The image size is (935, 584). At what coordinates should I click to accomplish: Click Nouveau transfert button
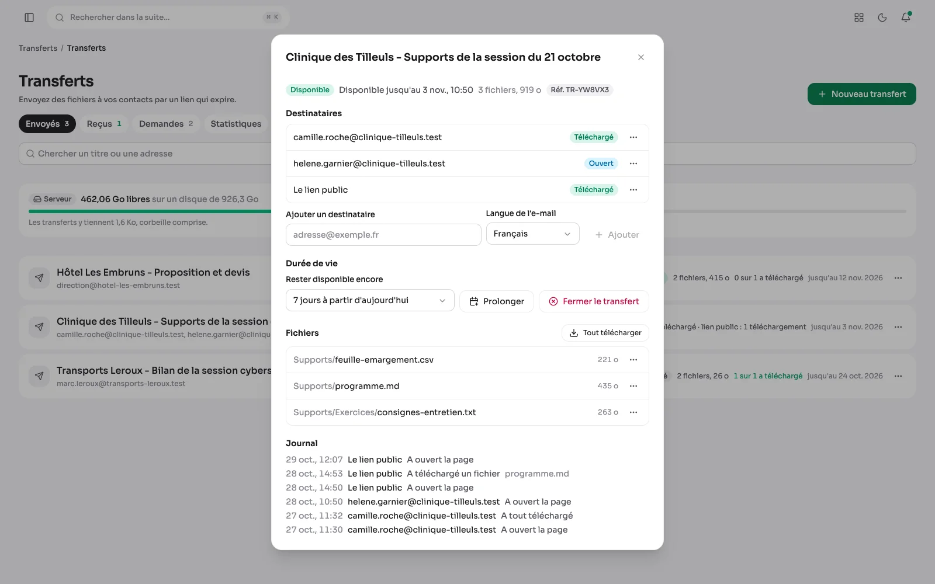click(862, 94)
